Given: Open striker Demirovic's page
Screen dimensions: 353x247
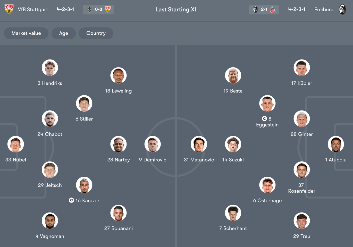Looking at the screenshot, I should coord(153,144).
